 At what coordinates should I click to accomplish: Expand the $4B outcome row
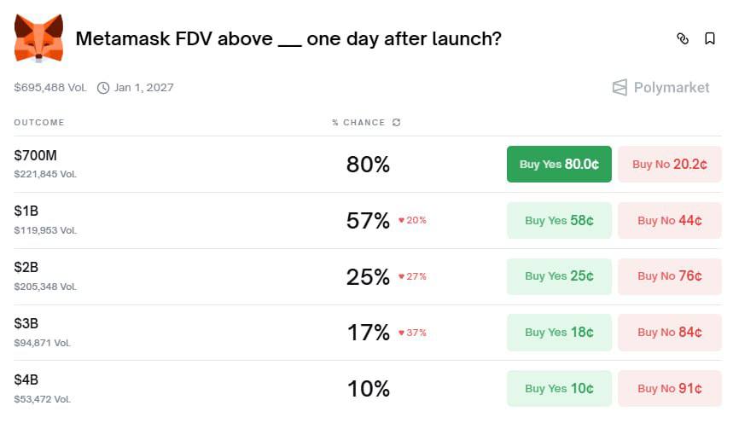[x=26, y=380]
